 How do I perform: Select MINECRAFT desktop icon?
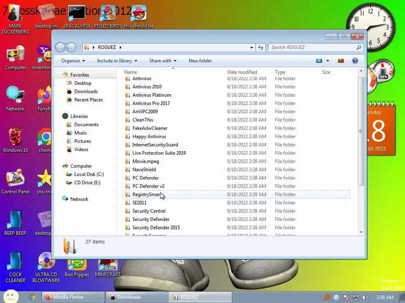point(108,268)
